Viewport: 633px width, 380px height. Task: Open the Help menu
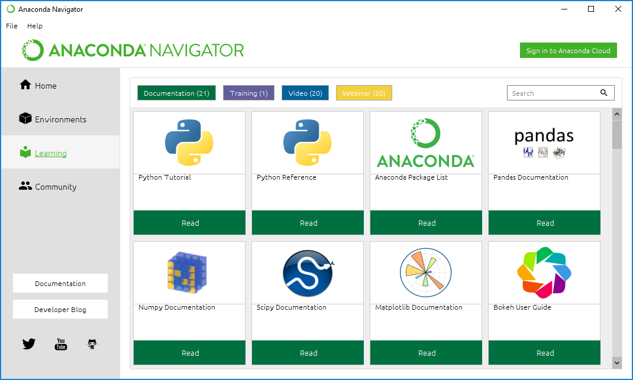[35, 26]
